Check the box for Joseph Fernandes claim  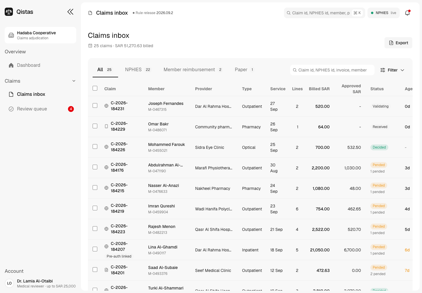coord(95,105)
